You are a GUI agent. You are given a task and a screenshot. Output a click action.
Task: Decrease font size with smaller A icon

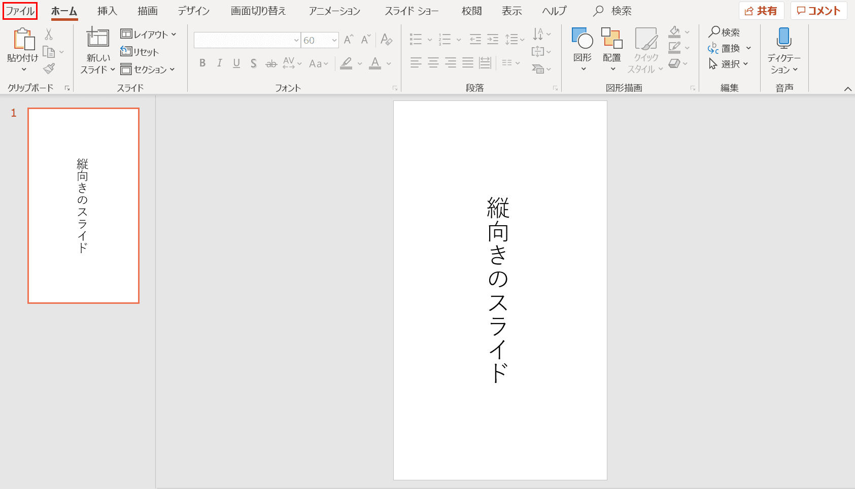click(366, 40)
